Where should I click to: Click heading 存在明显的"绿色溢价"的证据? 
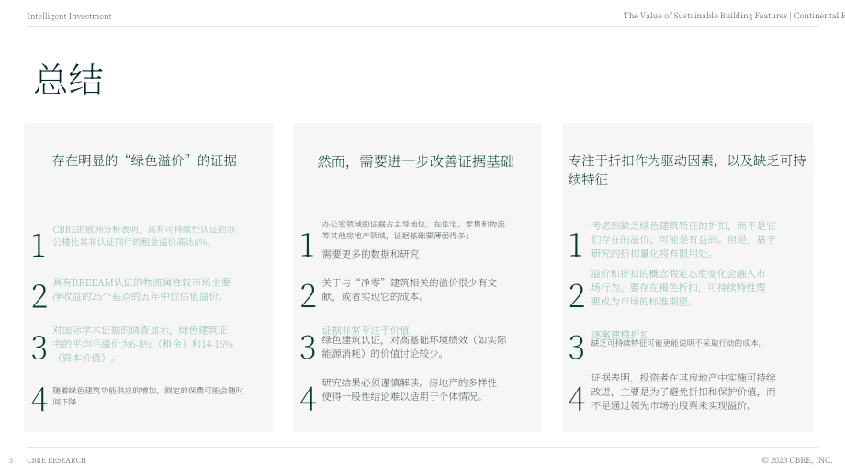[x=144, y=160]
